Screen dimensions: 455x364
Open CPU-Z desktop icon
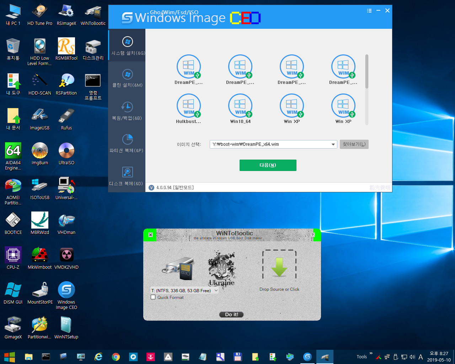(x=13, y=258)
